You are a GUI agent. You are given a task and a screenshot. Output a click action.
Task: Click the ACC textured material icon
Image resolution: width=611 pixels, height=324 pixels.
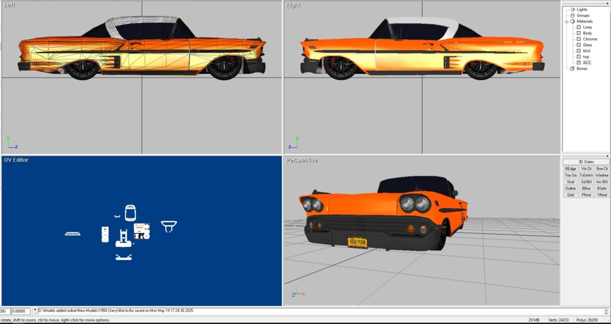point(578,63)
